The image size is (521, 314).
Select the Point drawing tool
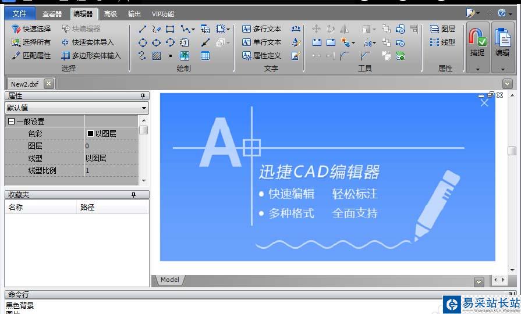[170, 56]
